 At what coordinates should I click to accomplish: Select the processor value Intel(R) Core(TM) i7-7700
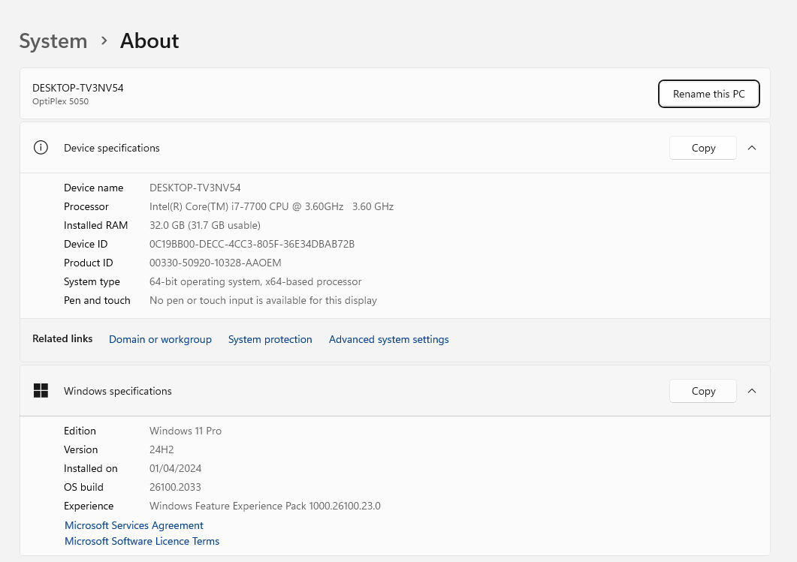pyautogui.click(x=271, y=206)
